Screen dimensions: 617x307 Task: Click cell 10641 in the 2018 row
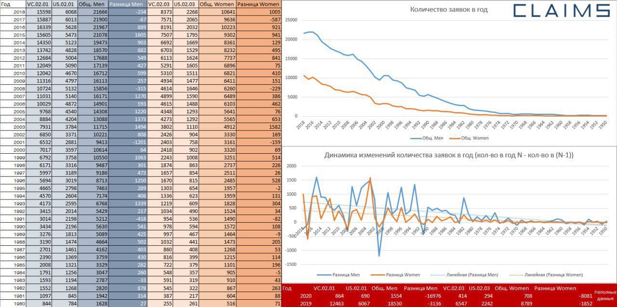[217, 12]
